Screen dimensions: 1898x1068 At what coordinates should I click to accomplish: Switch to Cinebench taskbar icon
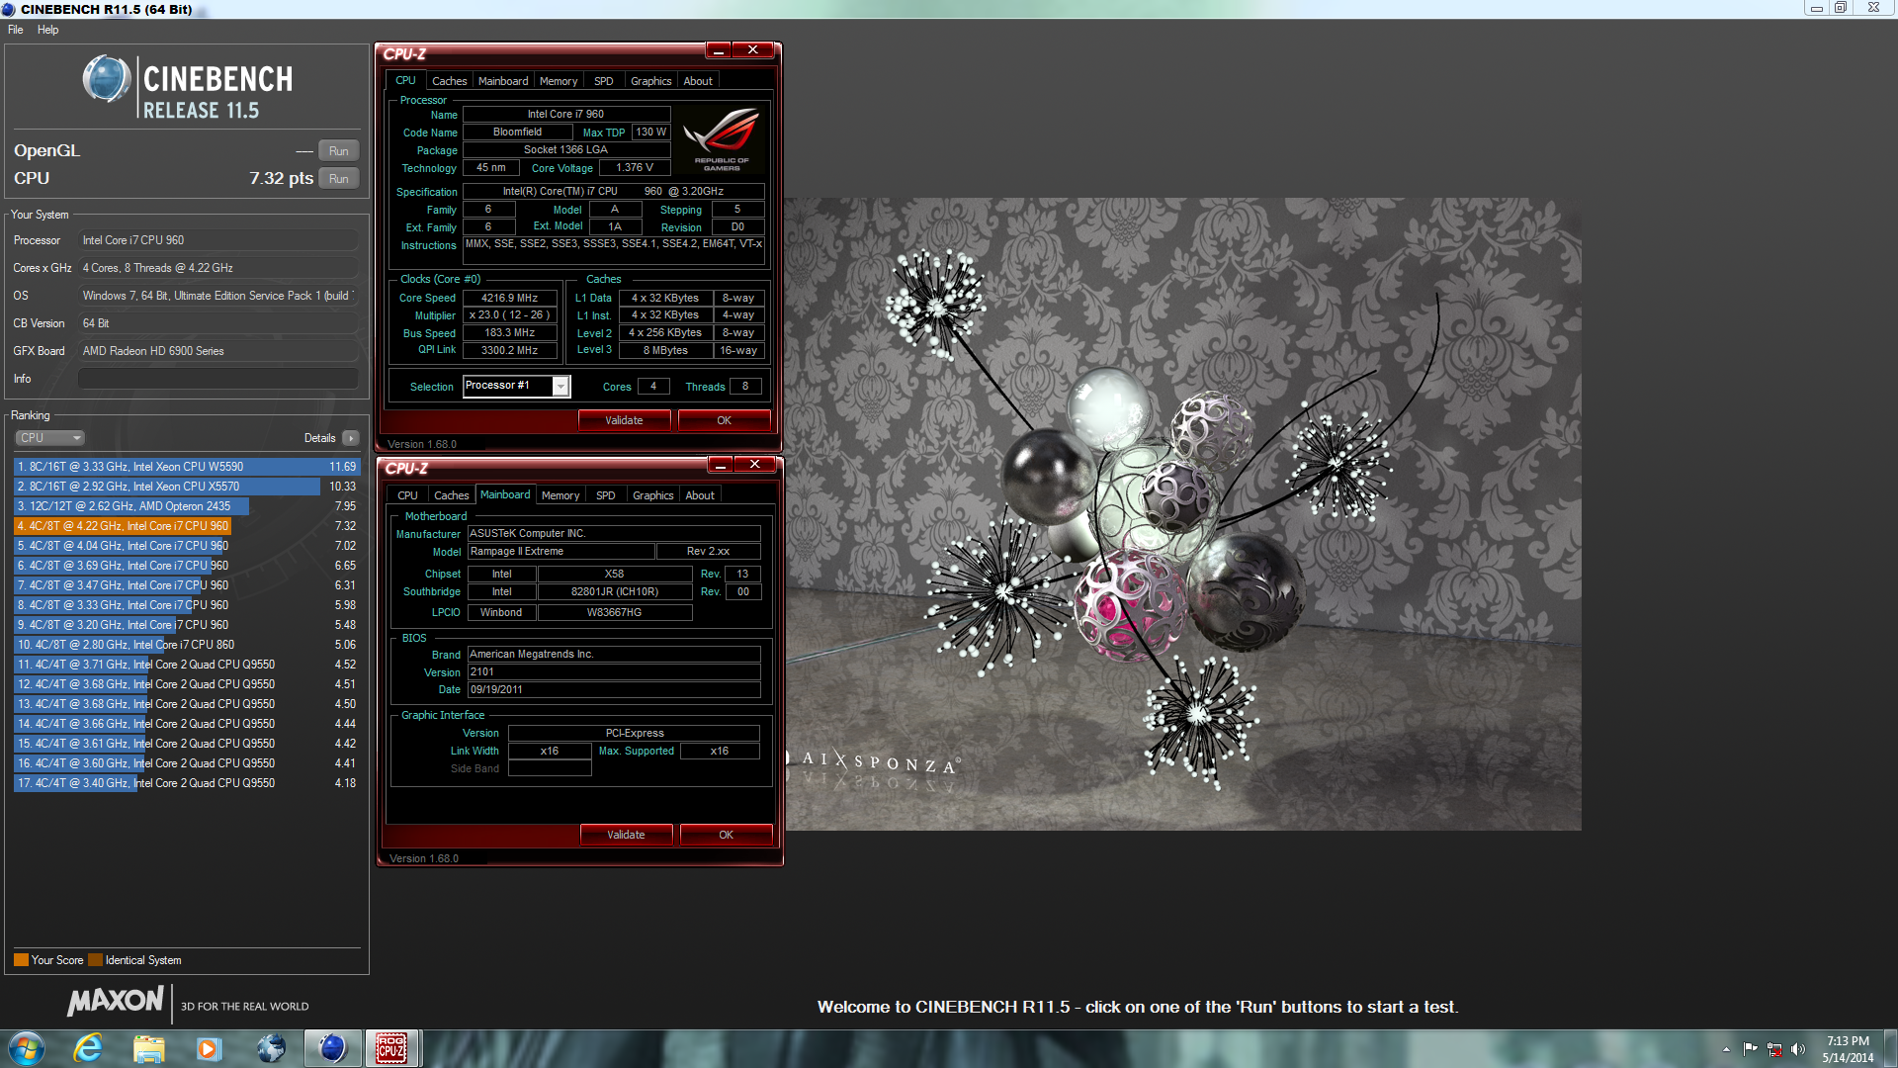click(x=332, y=1048)
